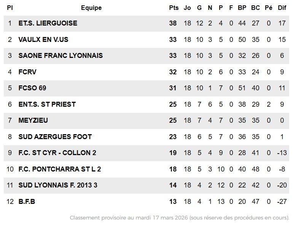293x226 pixels.
Task: Click the Dif column header
Action: pos(282,8)
